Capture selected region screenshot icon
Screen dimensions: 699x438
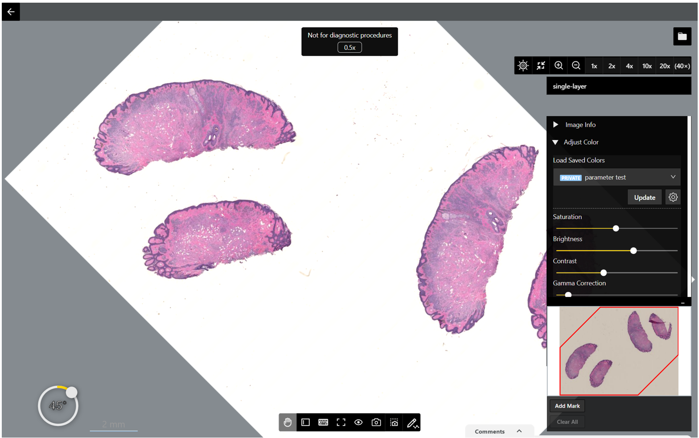coord(394,422)
